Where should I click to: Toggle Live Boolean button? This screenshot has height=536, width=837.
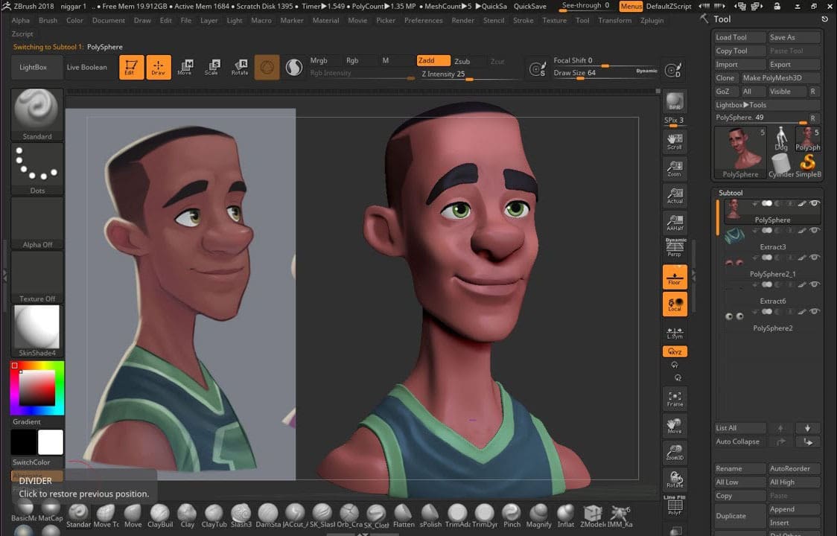click(86, 67)
